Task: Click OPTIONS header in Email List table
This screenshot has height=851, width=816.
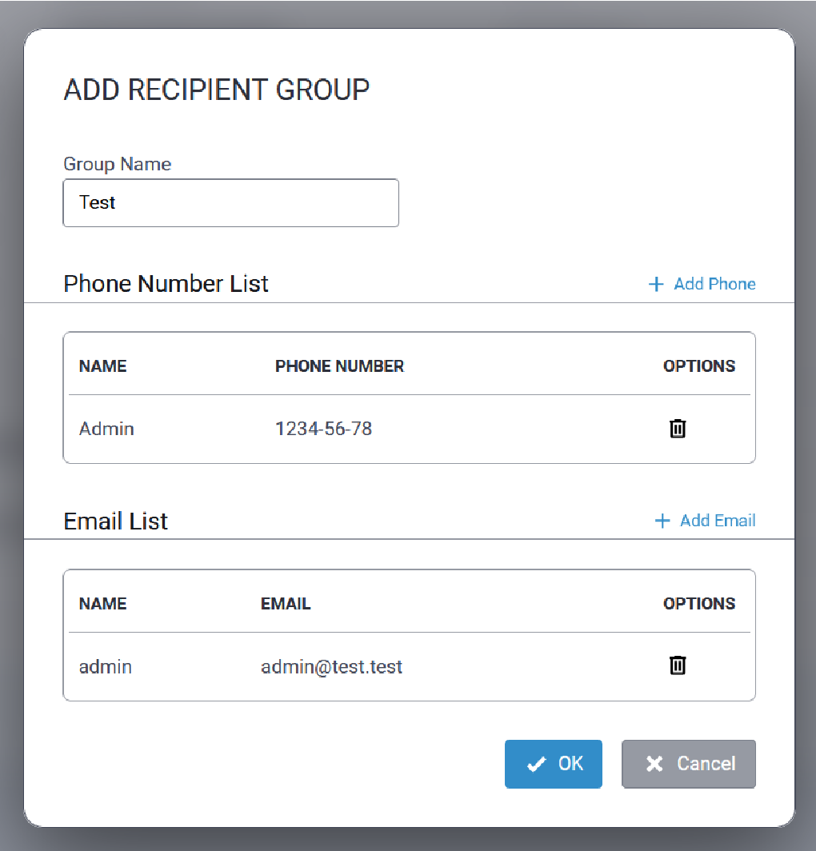Action: pos(699,604)
